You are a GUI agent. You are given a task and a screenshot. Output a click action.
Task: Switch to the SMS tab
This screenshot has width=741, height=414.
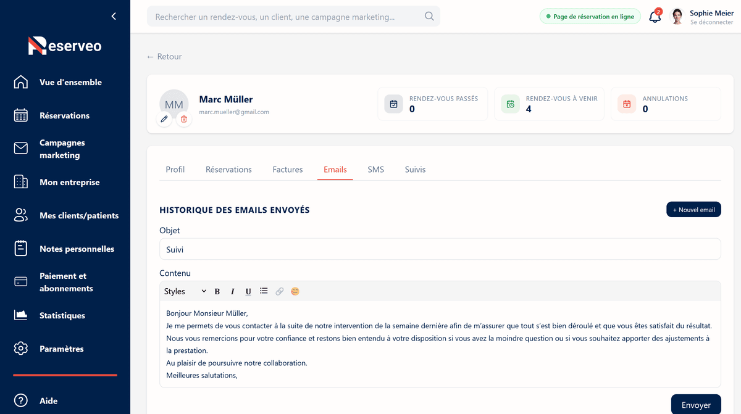(376, 169)
